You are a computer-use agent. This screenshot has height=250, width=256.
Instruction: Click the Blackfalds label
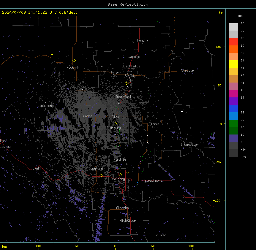131,66
